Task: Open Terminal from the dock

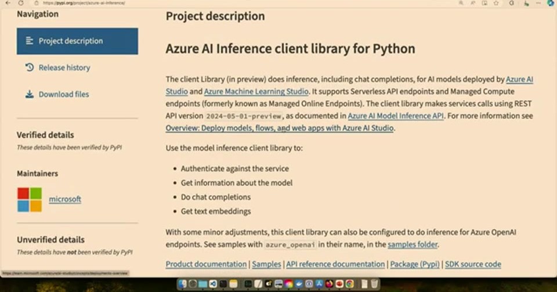Action: [x=223, y=283]
